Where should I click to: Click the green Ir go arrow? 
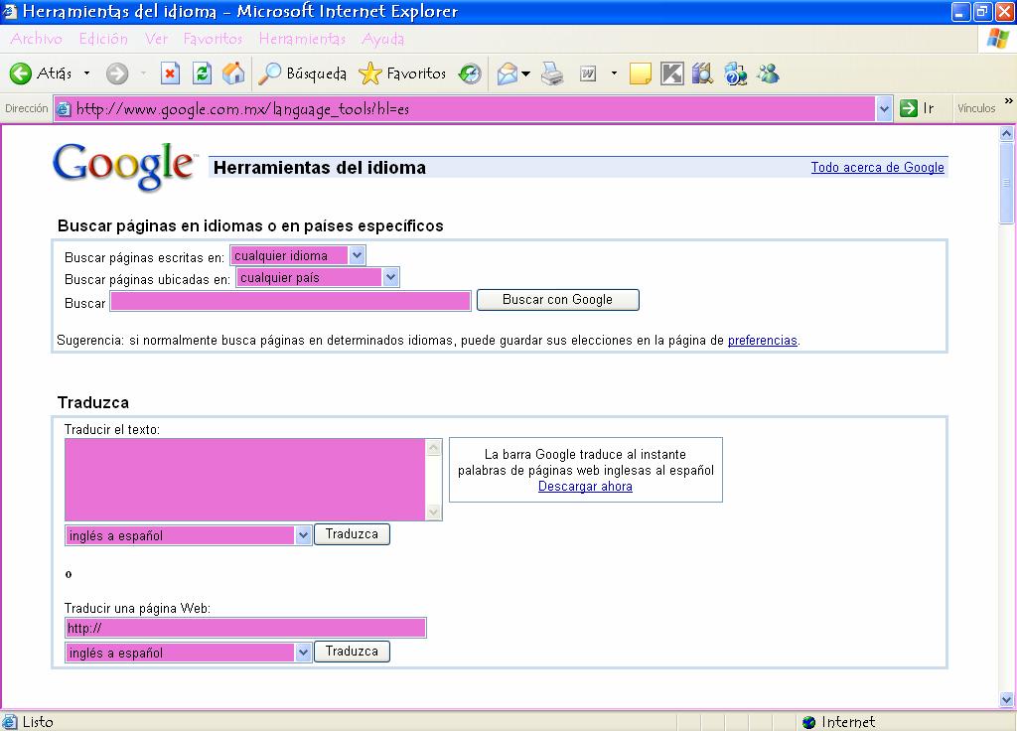(x=909, y=108)
